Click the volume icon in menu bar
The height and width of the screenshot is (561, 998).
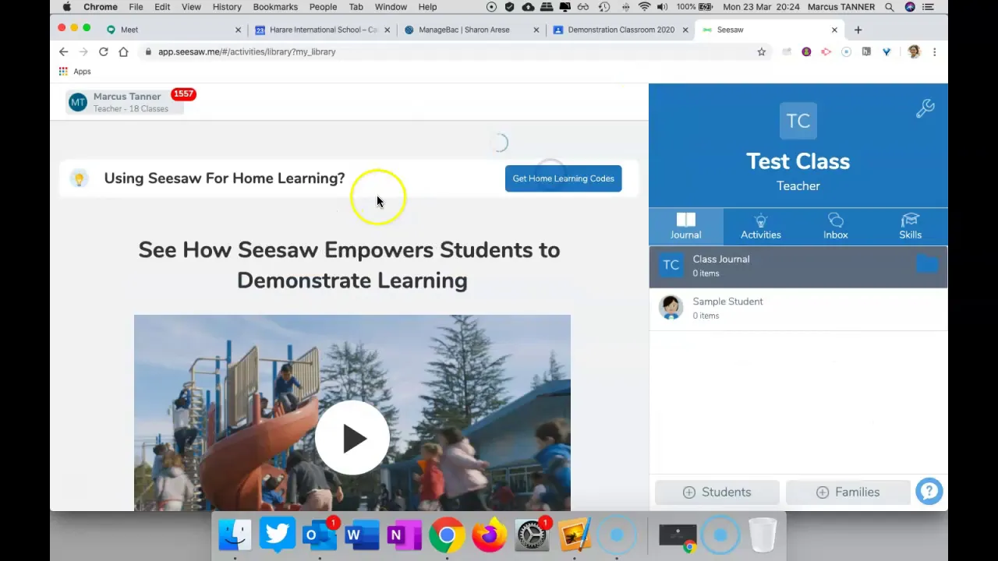click(662, 7)
